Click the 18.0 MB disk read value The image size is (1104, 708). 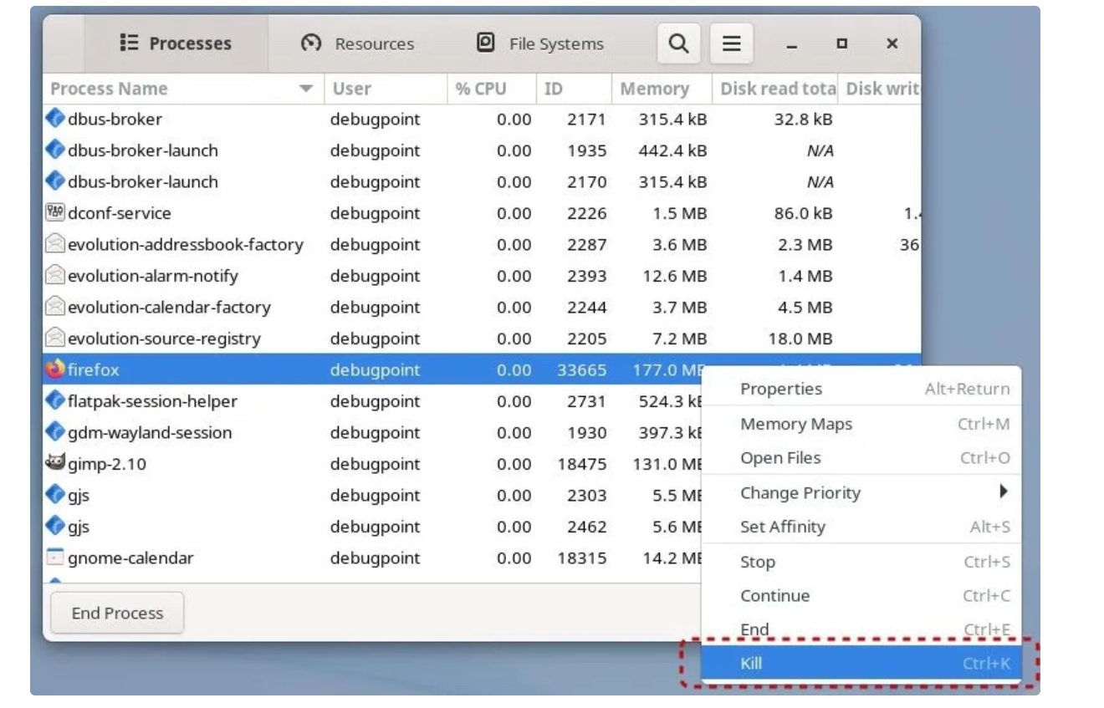(x=800, y=339)
